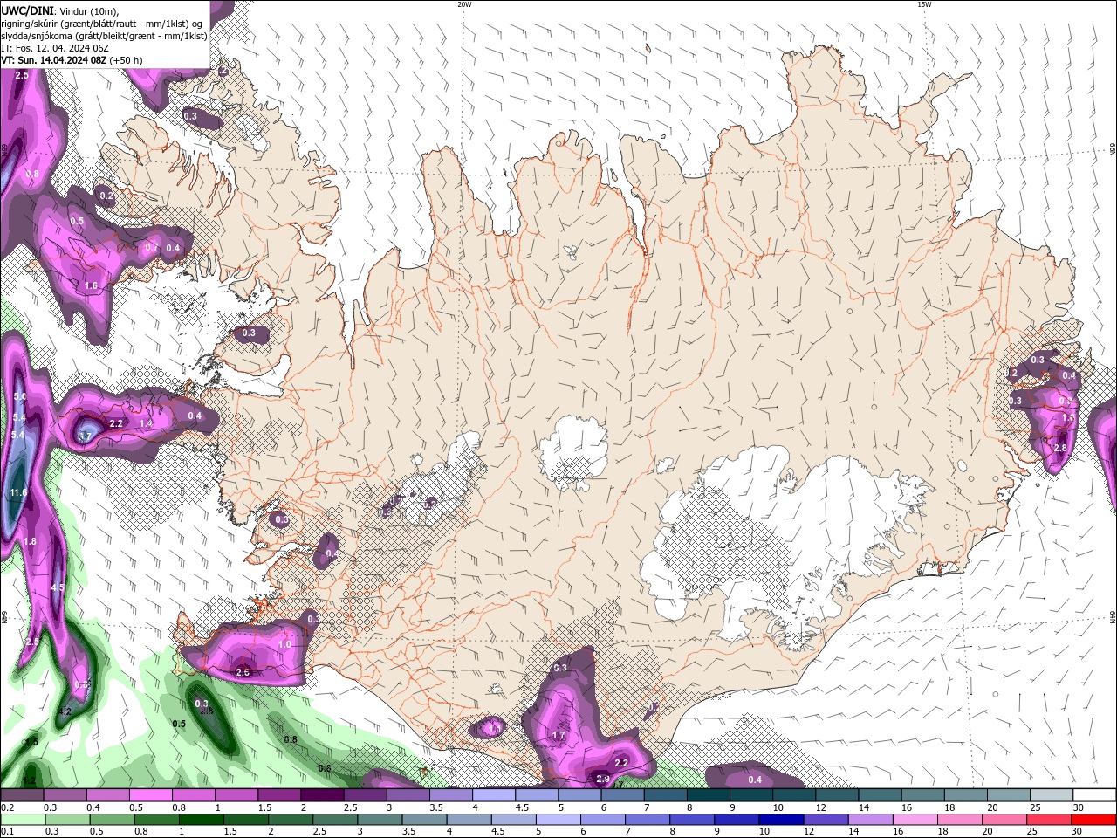Click the '15W' longitude label

pos(924,4)
